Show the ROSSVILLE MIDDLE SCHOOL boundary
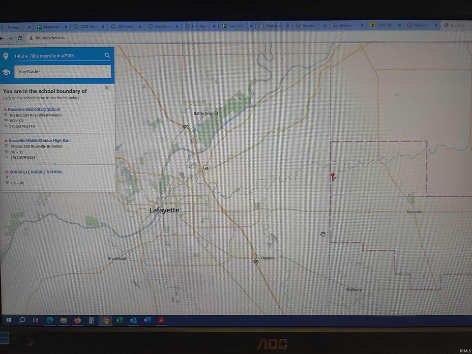Image resolution: width=472 pixels, height=354 pixels. tap(36, 172)
